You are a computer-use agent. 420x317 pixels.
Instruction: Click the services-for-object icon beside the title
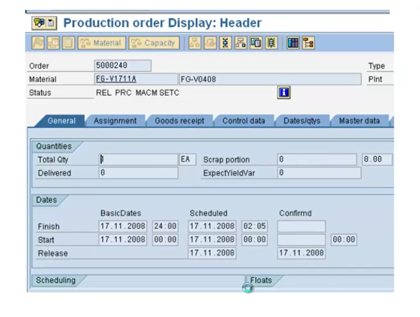coord(40,23)
